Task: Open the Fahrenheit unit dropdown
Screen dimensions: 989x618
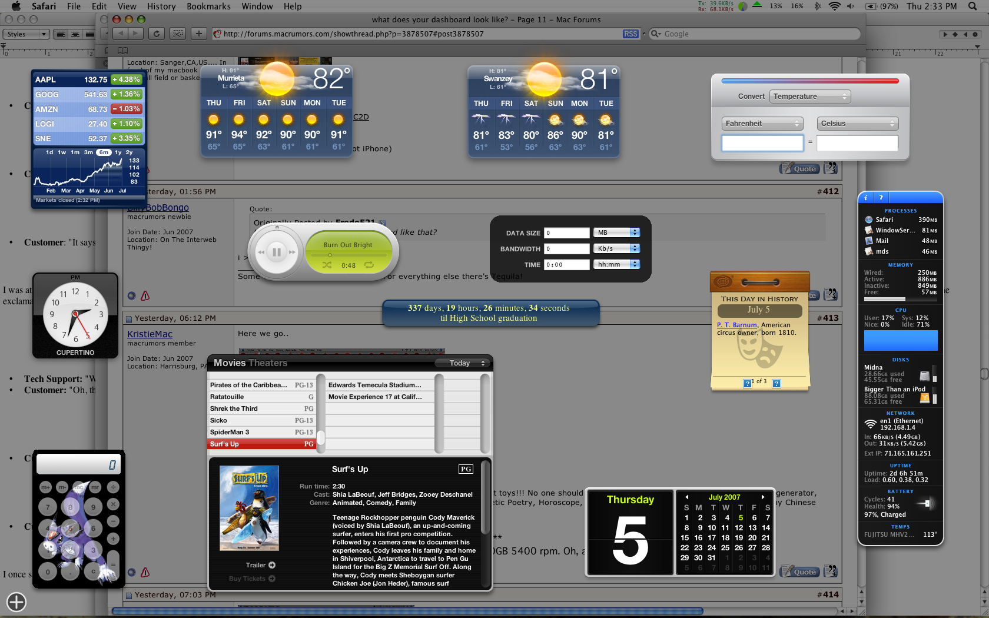Action: tap(762, 123)
